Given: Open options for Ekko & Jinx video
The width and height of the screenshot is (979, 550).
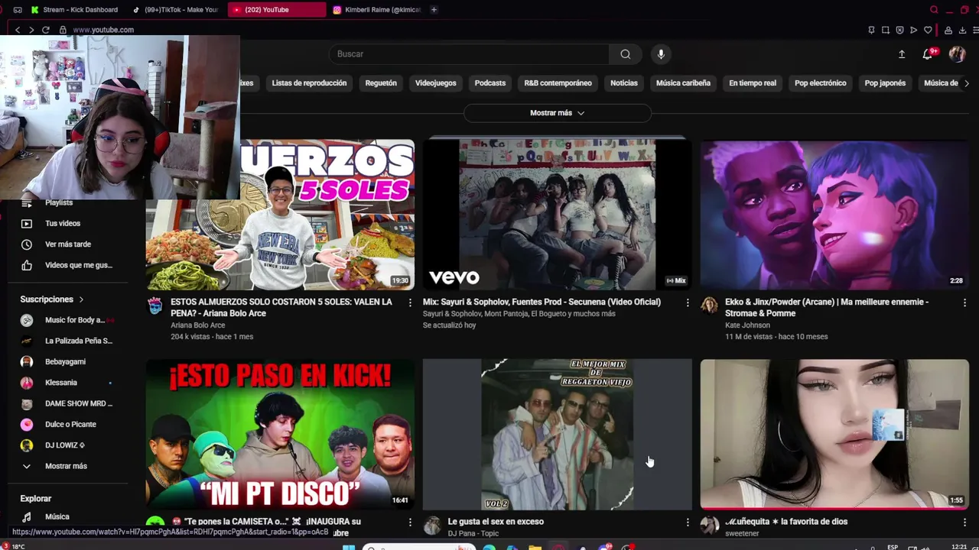Looking at the screenshot, I should pyautogui.click(x=964, y=302).
